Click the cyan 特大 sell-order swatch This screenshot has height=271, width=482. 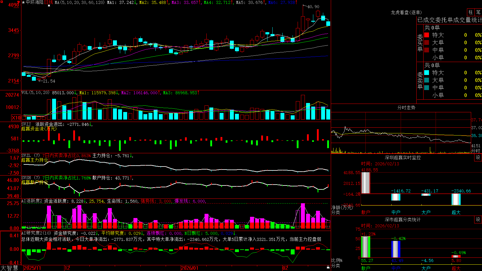pyautogui.click(x=427, y=73)
